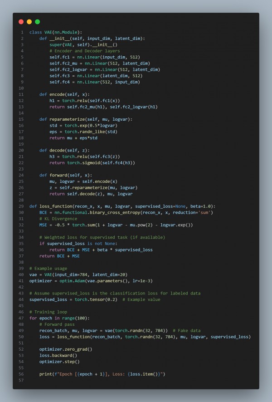Viewport: 272px width, 402px height.
Task: Click line number 57 in the gutter
Action: [x=21, y=381]
